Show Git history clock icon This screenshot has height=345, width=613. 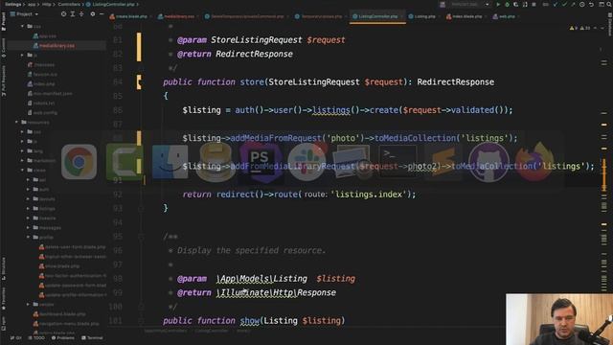click(x=582, y=4)
